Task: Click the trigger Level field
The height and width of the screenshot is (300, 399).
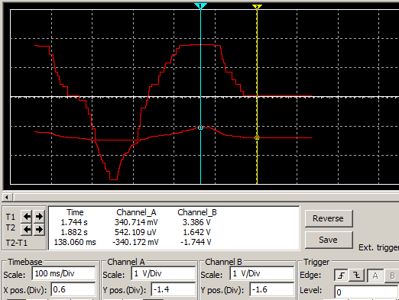Action: click(366, 292)
